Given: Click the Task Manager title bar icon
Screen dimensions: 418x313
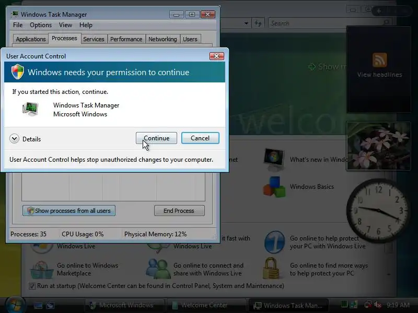Looking at the screenshot, I should pos(15,14).
